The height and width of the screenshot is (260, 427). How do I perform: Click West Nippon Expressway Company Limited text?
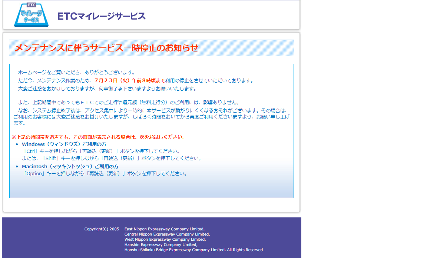tap(165, 239)
